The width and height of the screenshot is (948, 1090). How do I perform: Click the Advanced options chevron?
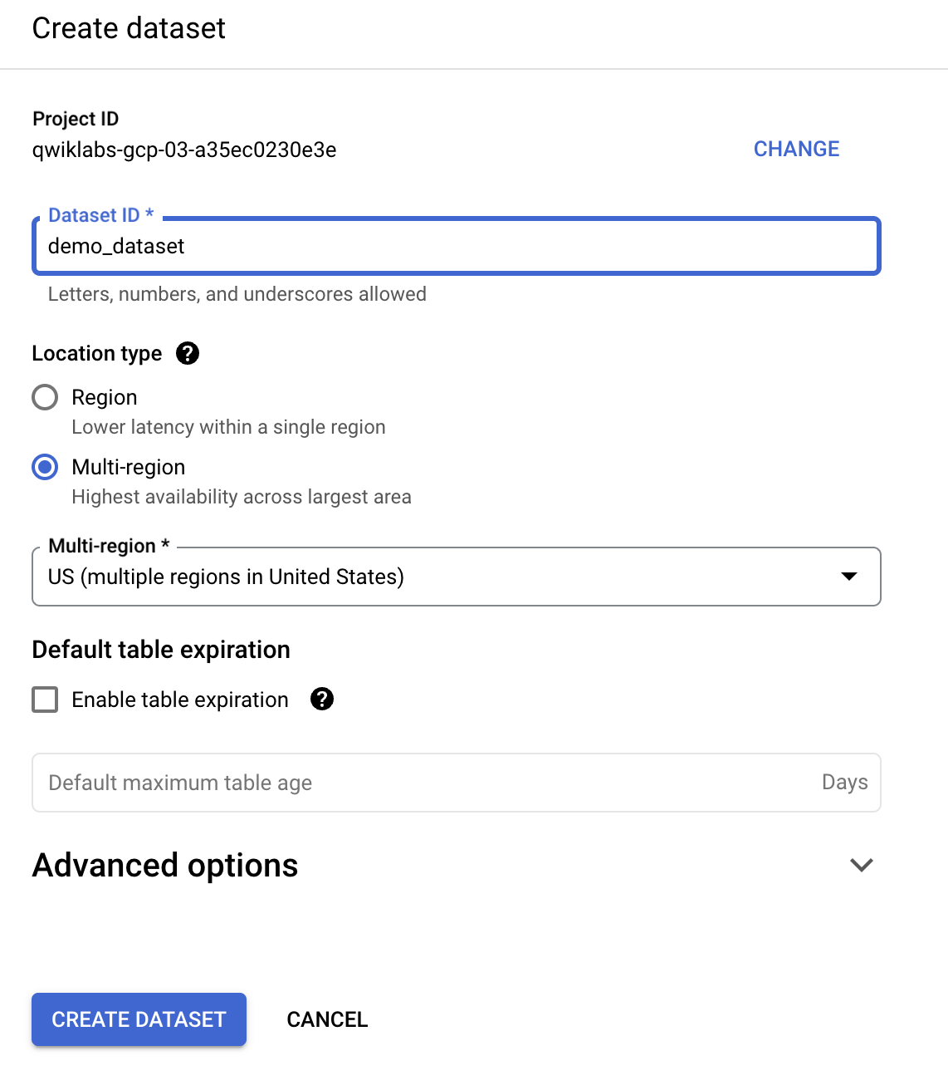[861, 865]
